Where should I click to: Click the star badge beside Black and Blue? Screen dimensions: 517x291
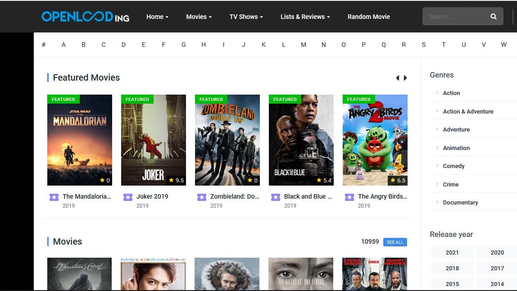pos(276,197)
